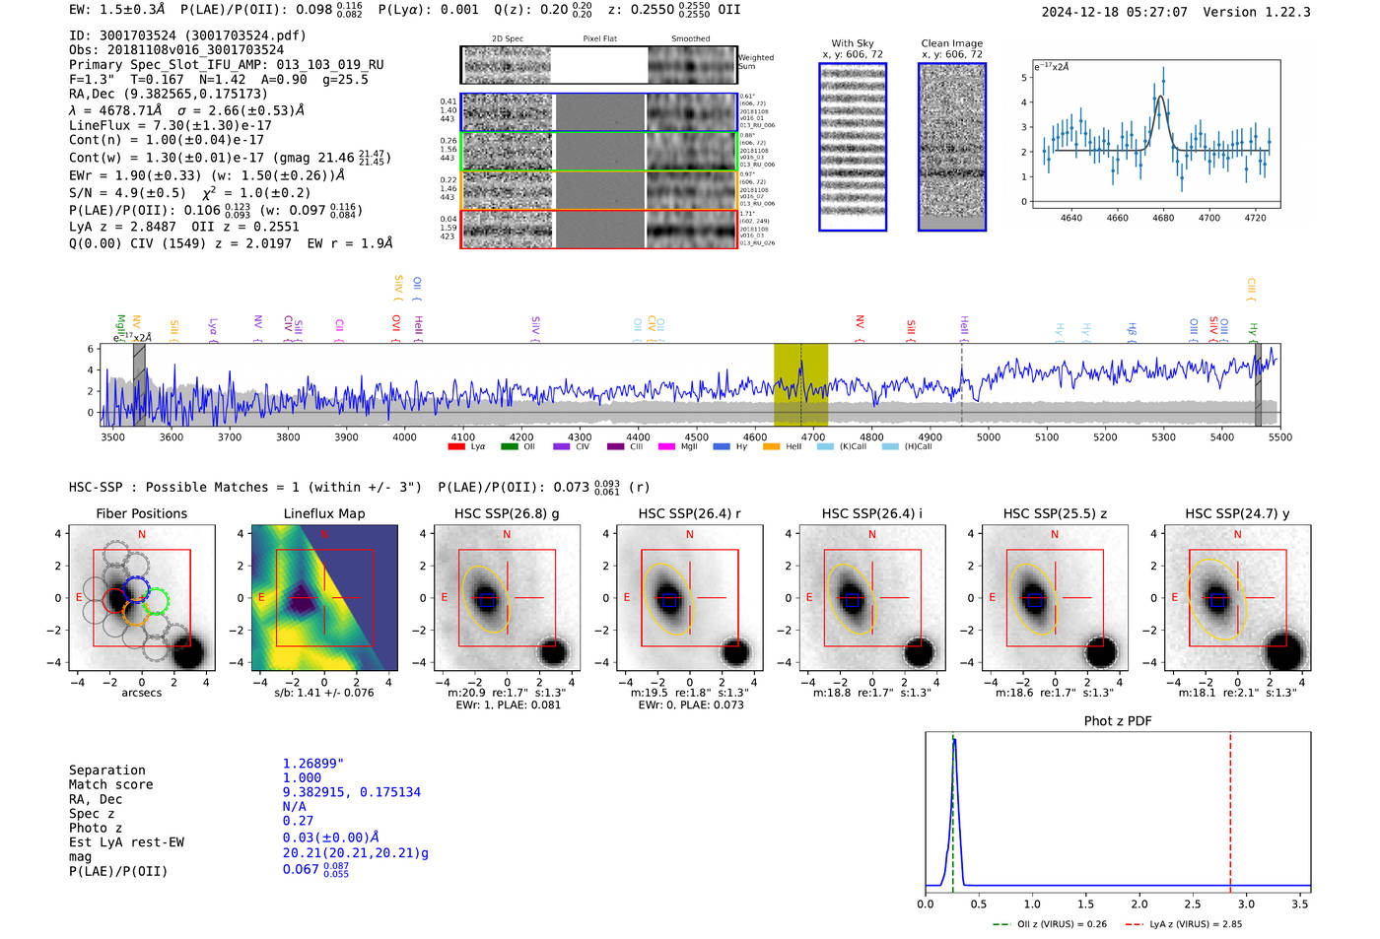Click the Weighted Sum 2D spectrum strip
The image size is (1380, 939).
click(598, 65)
